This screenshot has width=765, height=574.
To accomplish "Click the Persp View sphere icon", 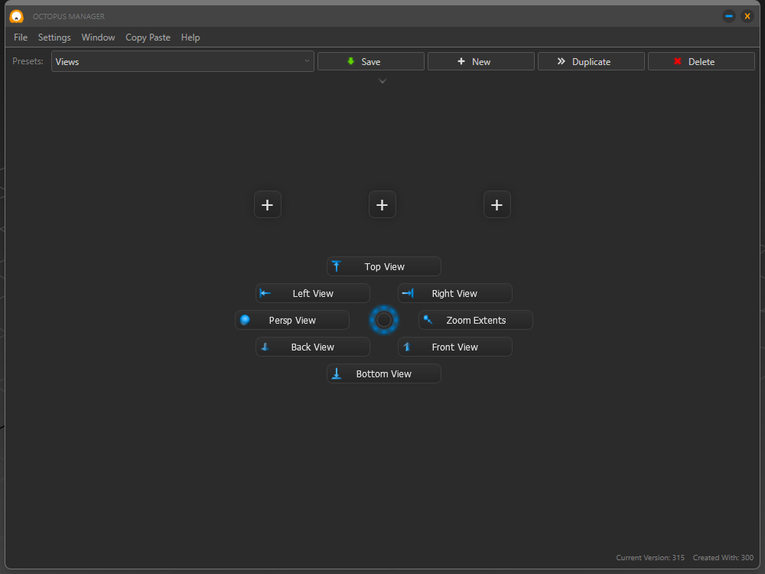I will coord(245,320).
